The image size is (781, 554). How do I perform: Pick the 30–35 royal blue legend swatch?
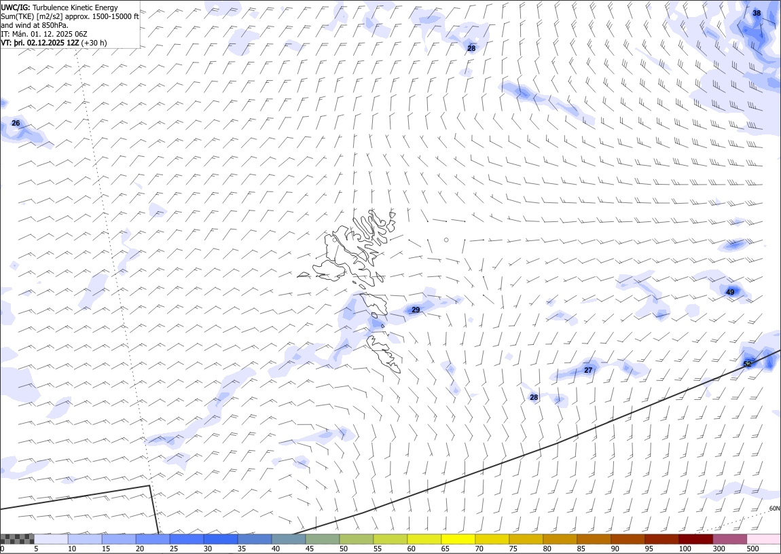[221, 539]
